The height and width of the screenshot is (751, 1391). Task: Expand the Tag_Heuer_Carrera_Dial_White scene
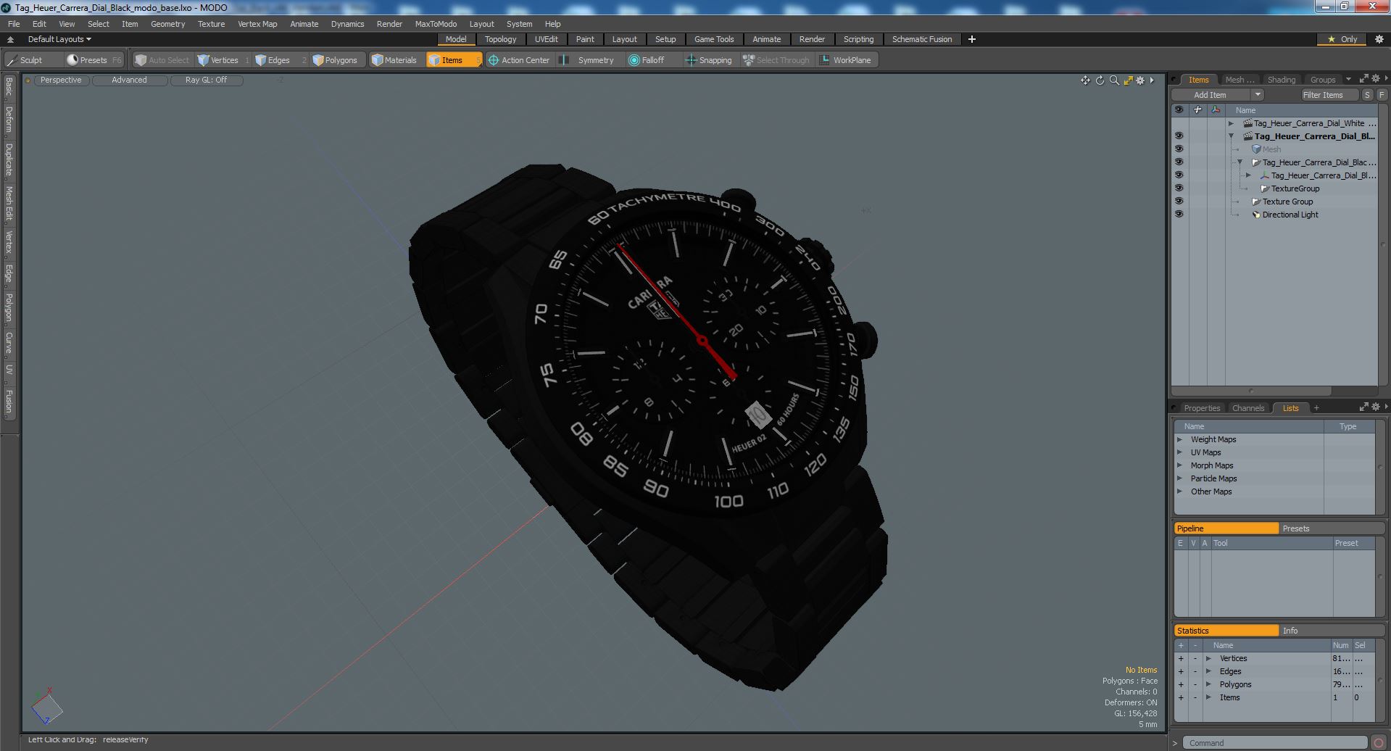coord(1231,123)
